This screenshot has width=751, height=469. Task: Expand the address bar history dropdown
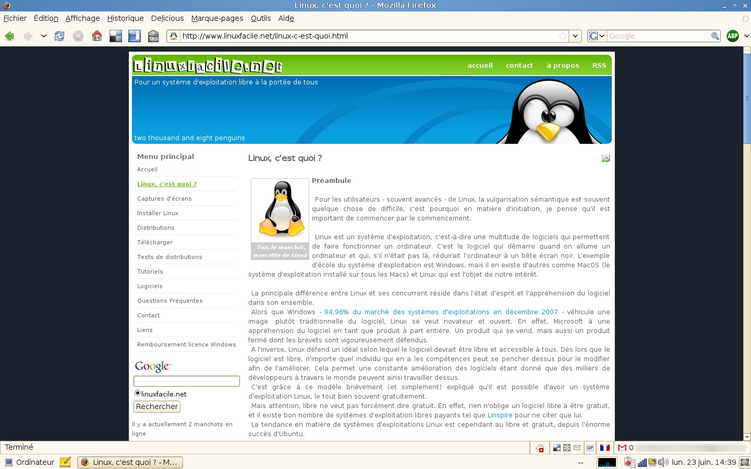click(575, 36)
